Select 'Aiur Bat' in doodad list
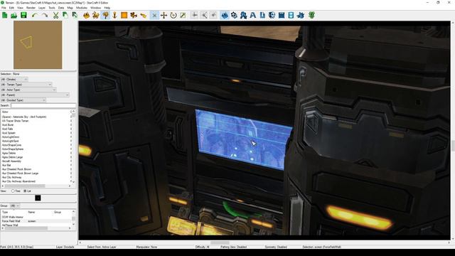This screenshot has width=455, height=256. tap(6, 165)
